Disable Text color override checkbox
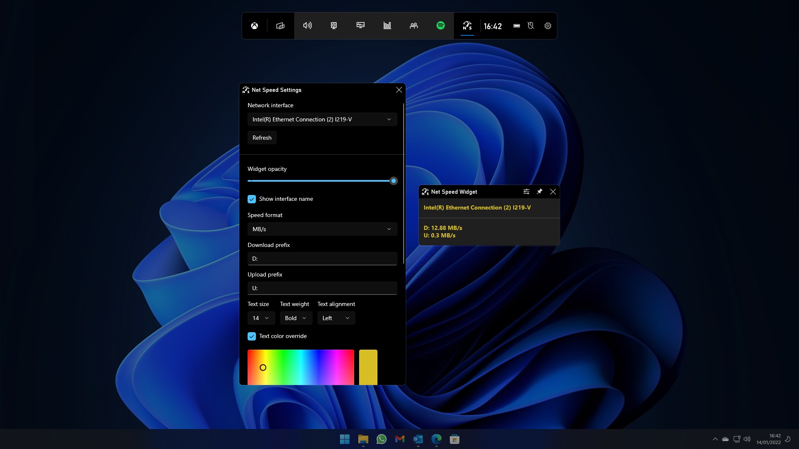The image size is (799, 449). (x=252, y=336)
